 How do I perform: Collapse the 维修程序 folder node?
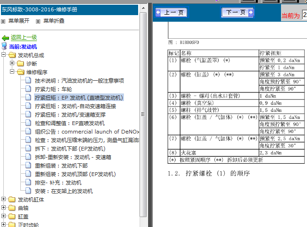click(12, 72)
